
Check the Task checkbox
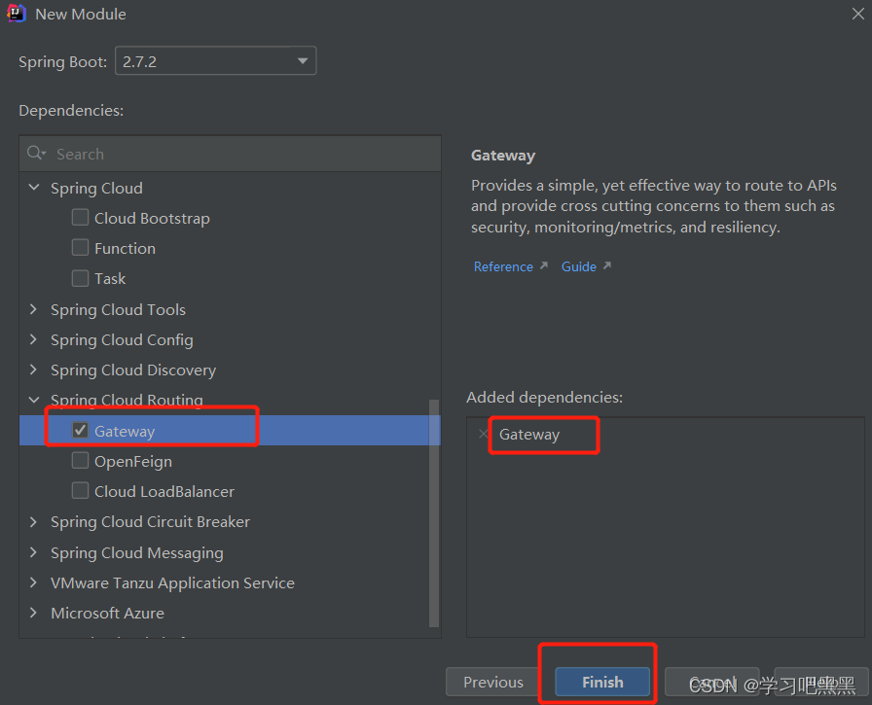coord(80,278)
